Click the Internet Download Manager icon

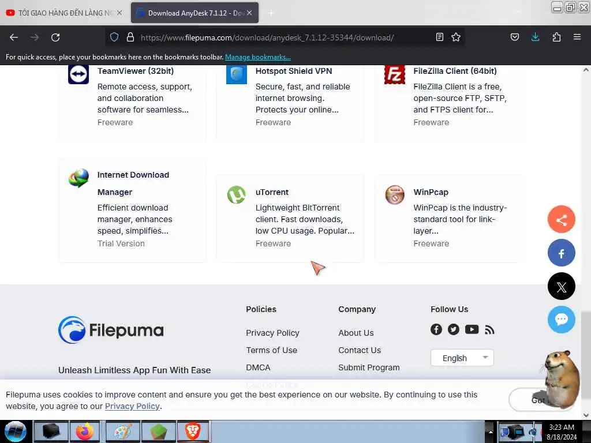[x=78, y=178]
